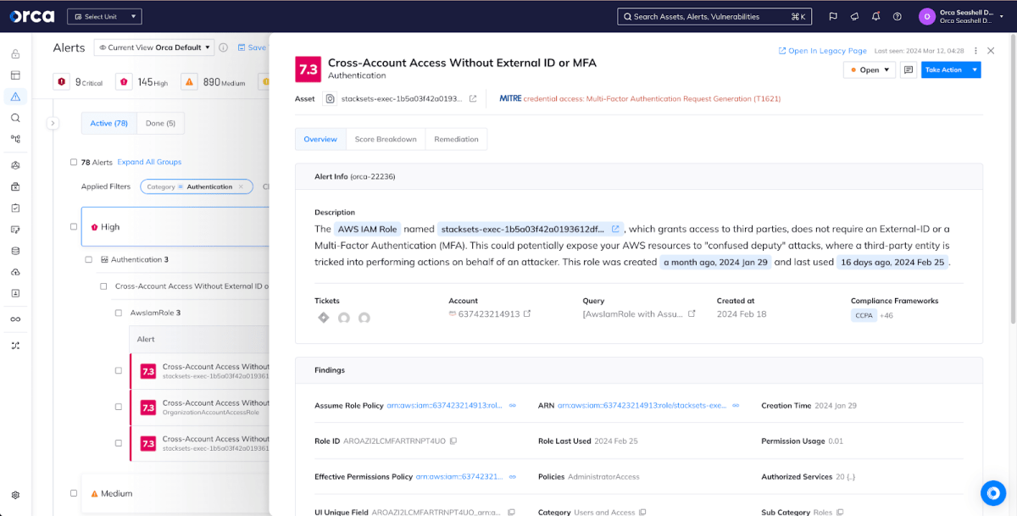Open the help question mark icon
This screenshot has height=516, width=1017.
(897, 16)
